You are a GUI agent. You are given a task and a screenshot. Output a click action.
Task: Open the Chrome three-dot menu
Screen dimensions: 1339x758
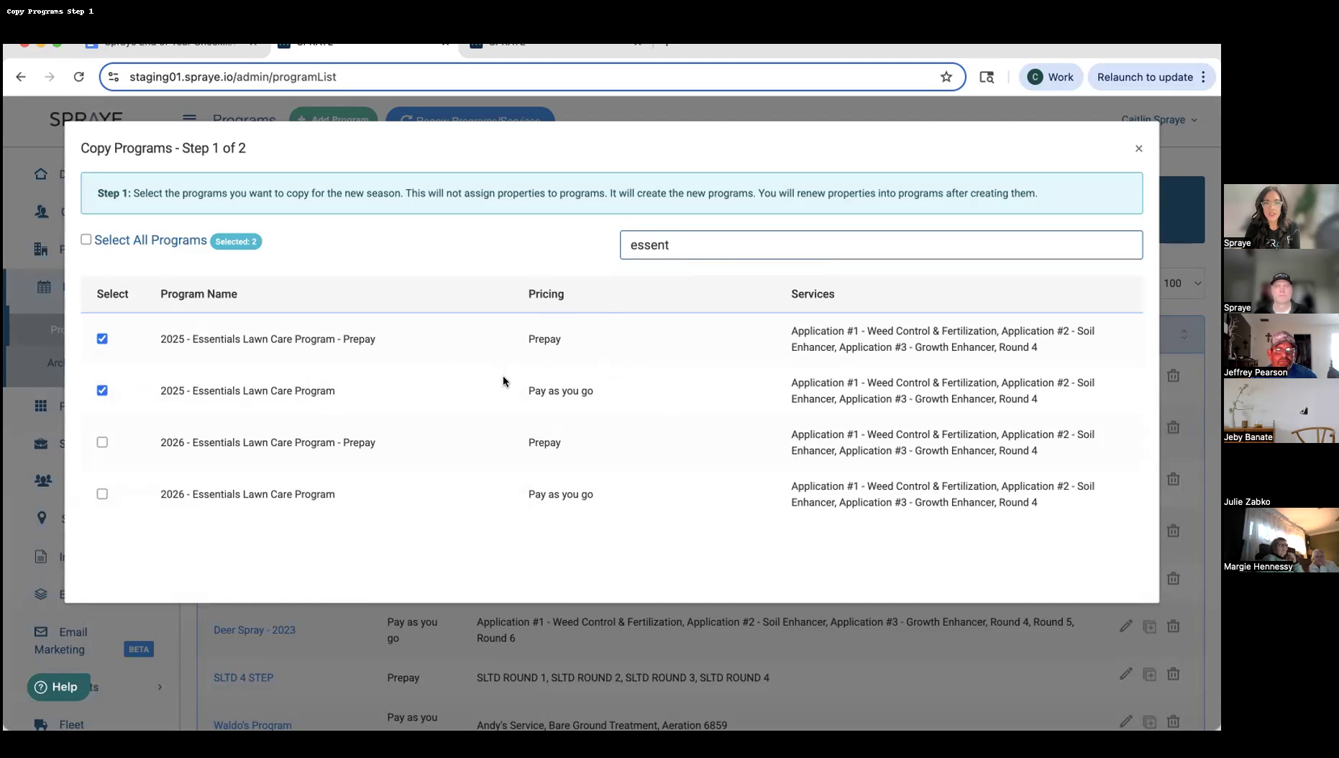1203,77
